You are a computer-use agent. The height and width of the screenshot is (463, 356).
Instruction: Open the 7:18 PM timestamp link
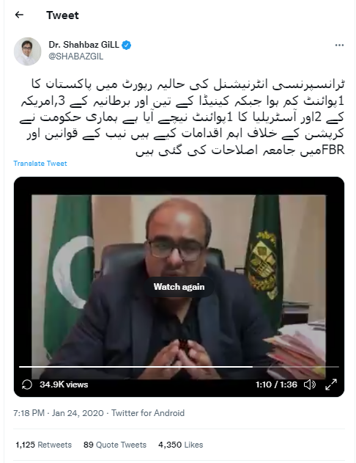pos(29,413)
